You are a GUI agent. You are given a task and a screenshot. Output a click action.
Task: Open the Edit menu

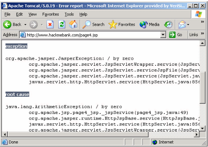click(19, 14)
